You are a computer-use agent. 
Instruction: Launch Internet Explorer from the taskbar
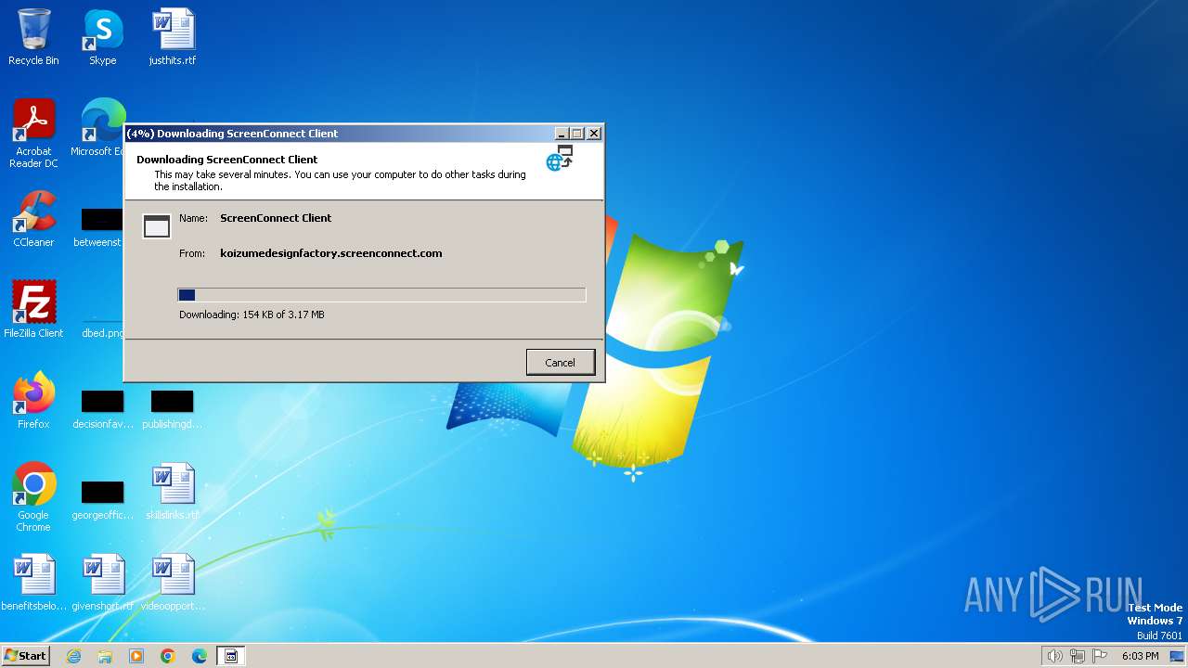pos(74,656)
